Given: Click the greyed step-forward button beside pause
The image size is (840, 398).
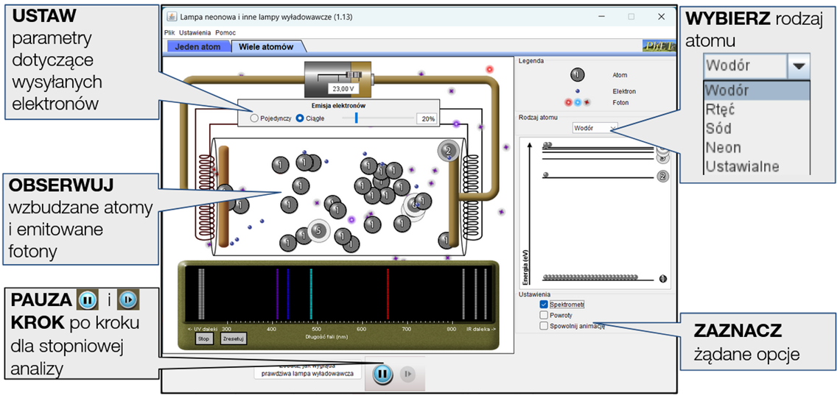Looking at the screenshot, I should 407,374.
